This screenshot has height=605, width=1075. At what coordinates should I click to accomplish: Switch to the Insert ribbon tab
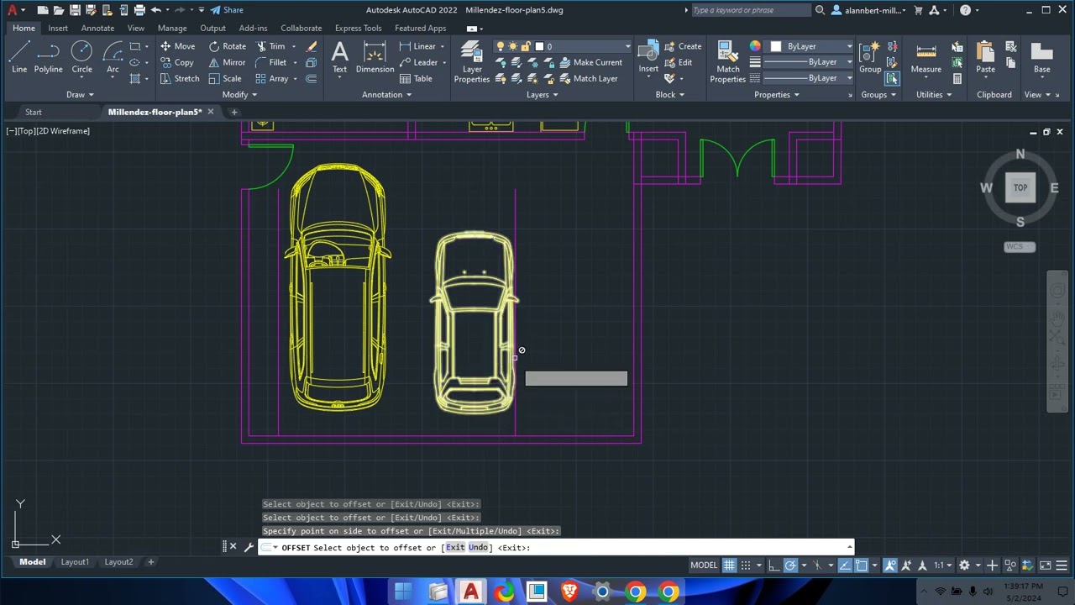(x=58, y=28)
